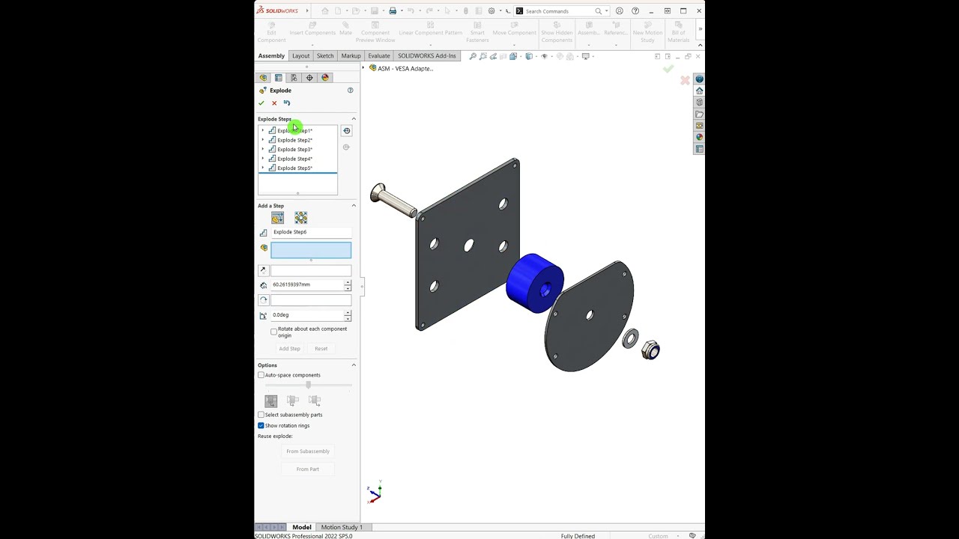Click Zoom to Area in heads-up toolbar
The width and height of the screenshot is (959, 539).
[483, 56]
